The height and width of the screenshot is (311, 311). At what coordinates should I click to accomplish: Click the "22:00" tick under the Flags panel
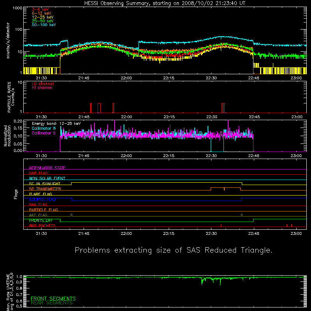pyautogui.click(x=126, y=234)
